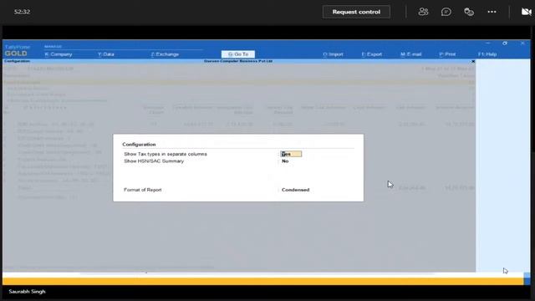Screen dimensions: 535x301
Task: Open the O: Import menu
Action: pos(333,54)
